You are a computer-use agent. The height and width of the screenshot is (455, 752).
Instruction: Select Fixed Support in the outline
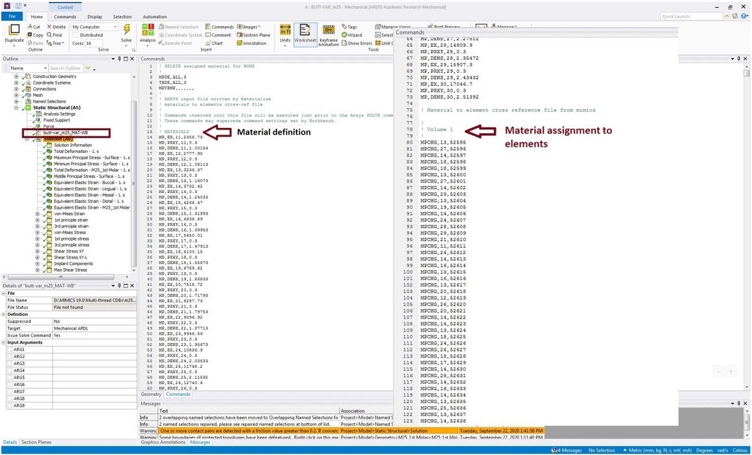click(56, 120)
